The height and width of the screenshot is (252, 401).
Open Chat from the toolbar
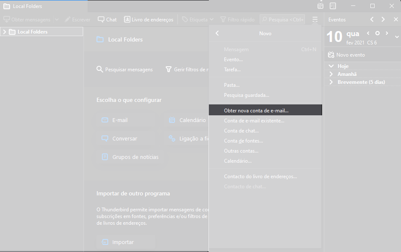[107, 19]
